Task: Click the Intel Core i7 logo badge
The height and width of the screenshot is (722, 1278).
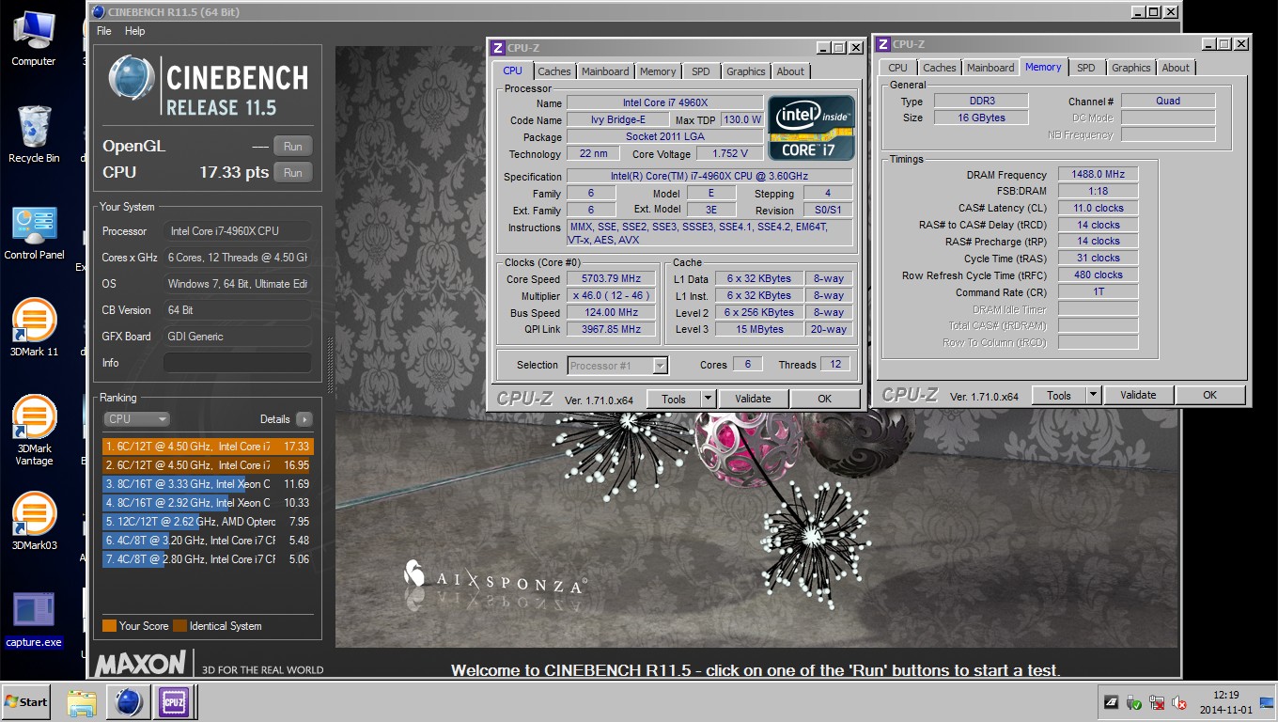Action: [x=811, y=128]
